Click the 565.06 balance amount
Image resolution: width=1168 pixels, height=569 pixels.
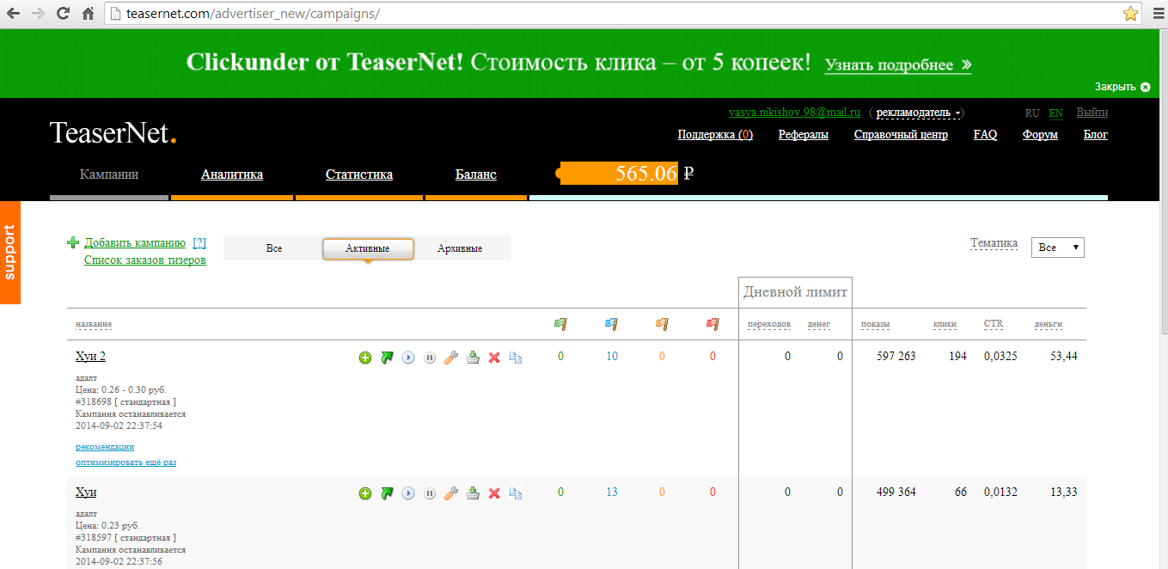click(646, 173)
